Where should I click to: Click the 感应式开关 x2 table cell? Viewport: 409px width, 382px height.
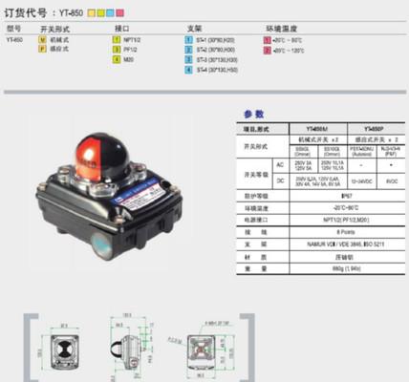(377, 139)
